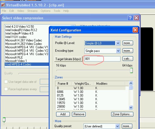This screenshot has width=155, height=129.
Task: Open the Edit menu
Action: coord(12,11)
